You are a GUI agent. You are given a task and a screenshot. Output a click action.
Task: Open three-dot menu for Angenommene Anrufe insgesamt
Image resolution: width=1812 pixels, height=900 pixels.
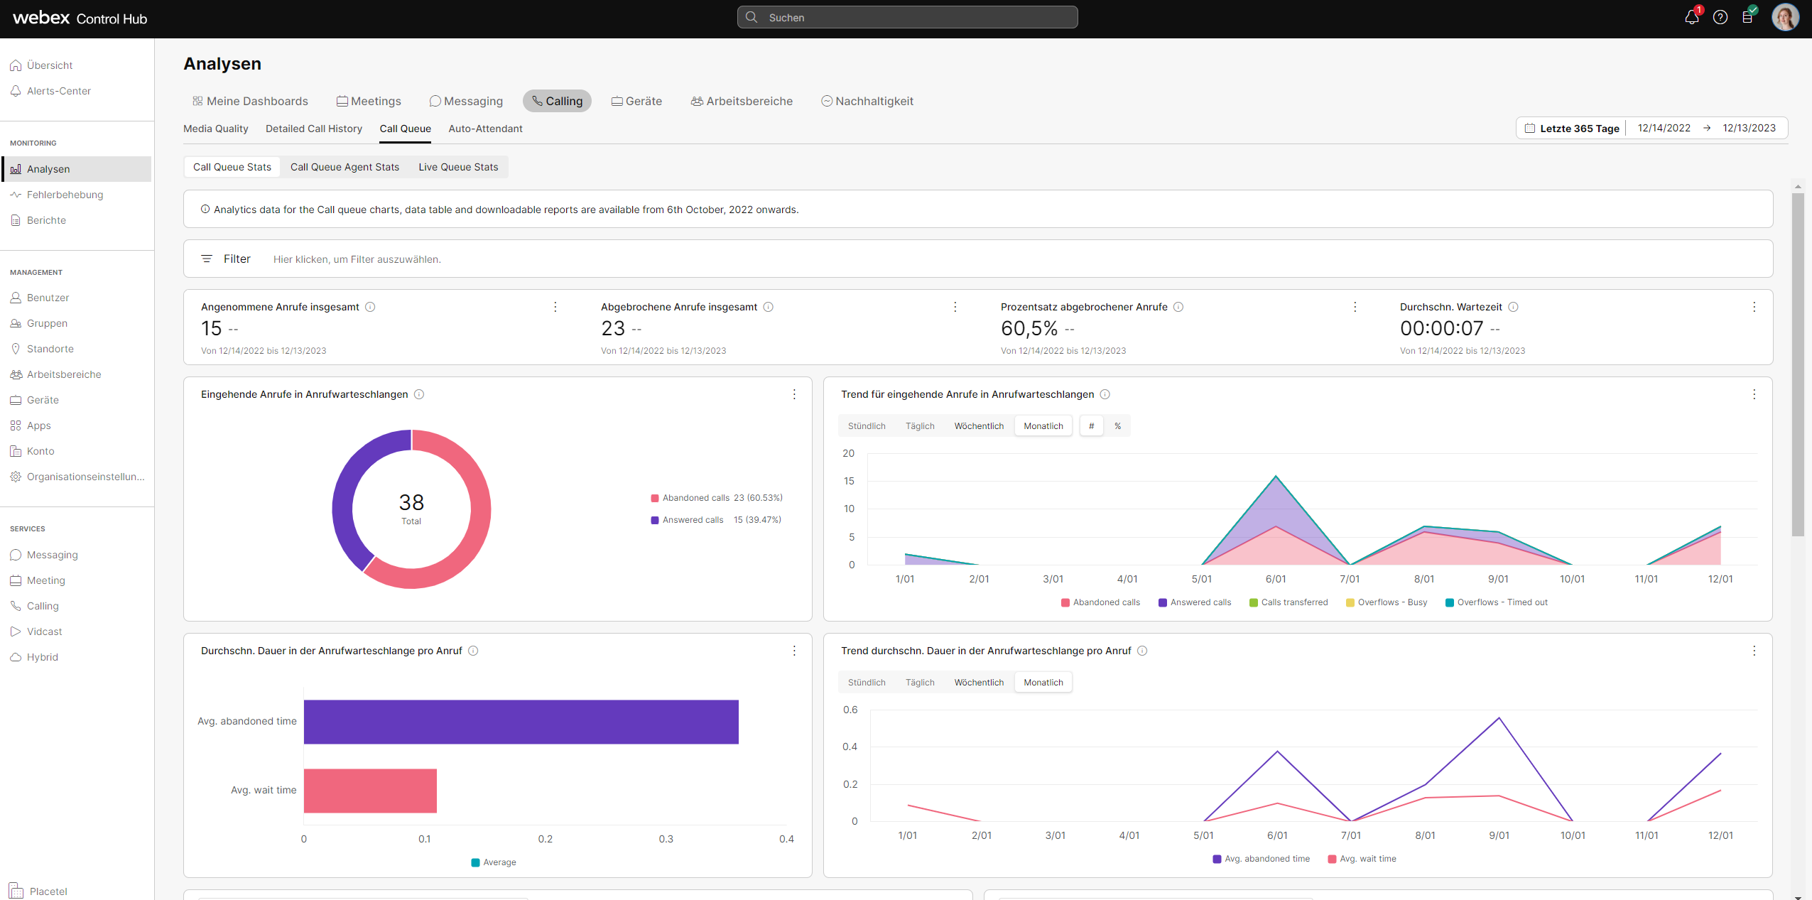(x=555, y=307)
